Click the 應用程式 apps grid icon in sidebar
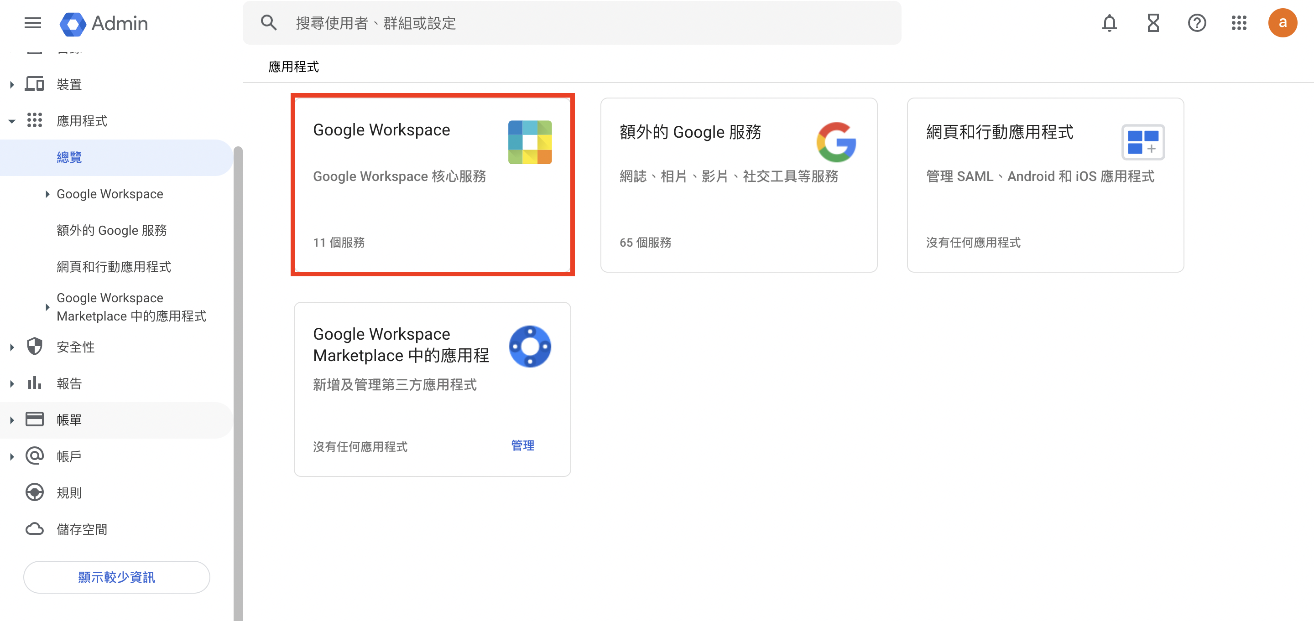Viewport: 1314px width, 621px height. [x=35, y=120]
